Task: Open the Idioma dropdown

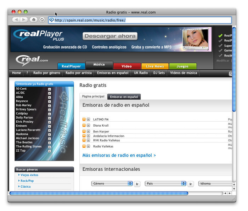Action: tap(215, 183)
